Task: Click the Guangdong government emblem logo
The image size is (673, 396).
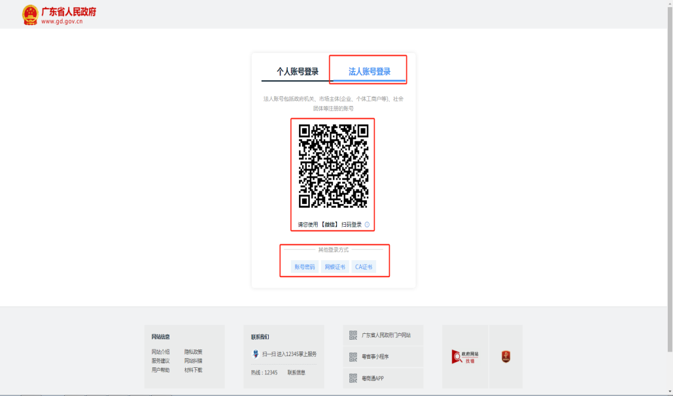Action: [30, 14]
